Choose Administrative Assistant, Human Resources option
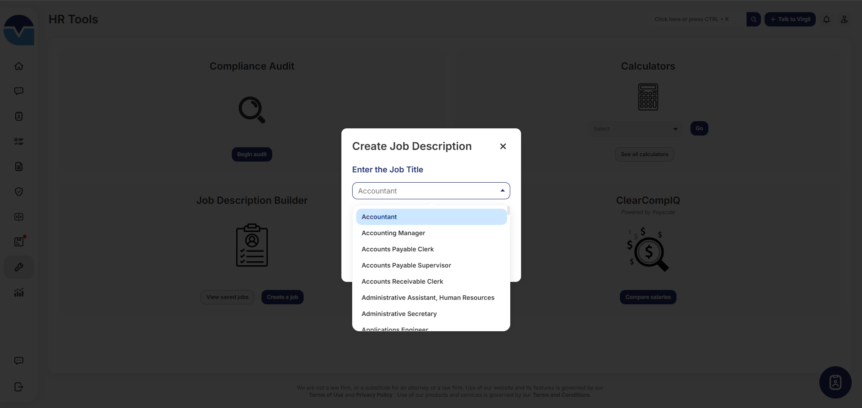Image resolution: width=862 pixels, height=408 pixels. pyautogui.click(x=431, y=298)
